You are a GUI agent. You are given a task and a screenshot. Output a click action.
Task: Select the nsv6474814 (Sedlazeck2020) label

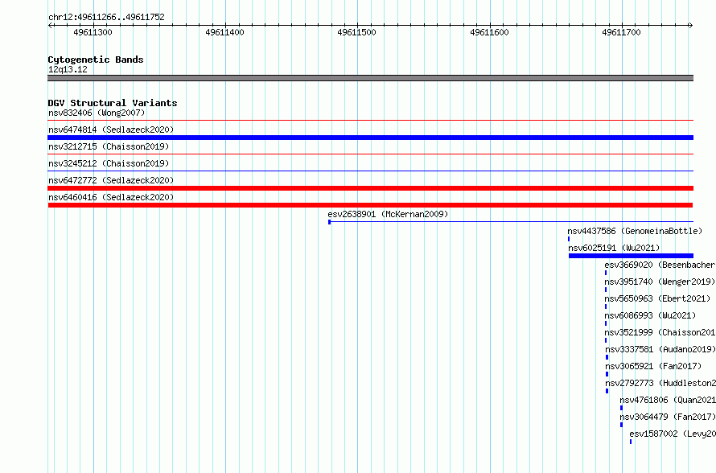coord(111,130)
